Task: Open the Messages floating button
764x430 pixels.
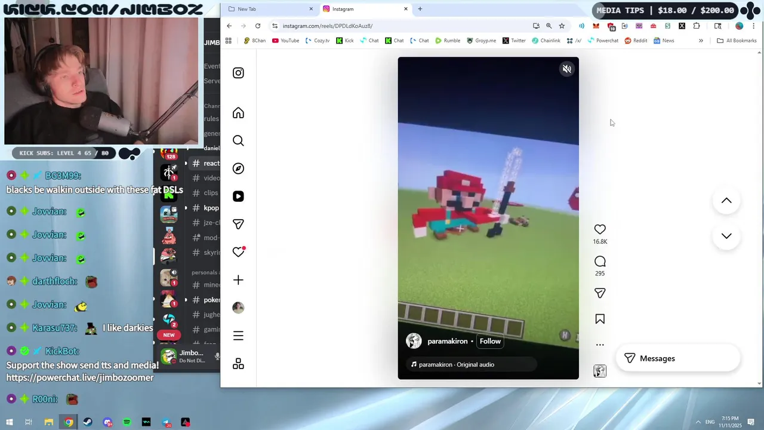Action: point(677,358)
